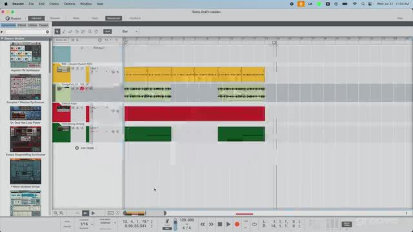Select the first audio waveform clip
Image resolution: width=413 pixels, height=232 pixels.
tap(148, 93)
